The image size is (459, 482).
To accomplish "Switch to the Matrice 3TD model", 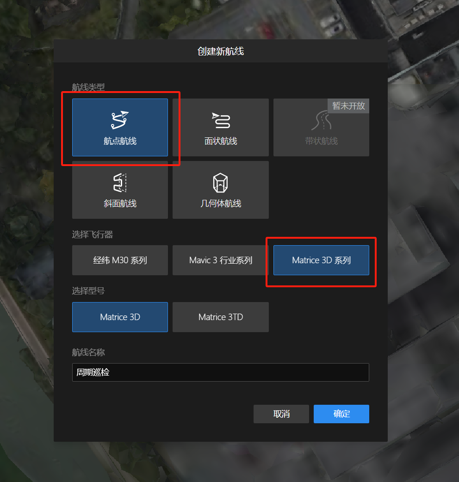I will coord(220,317).
